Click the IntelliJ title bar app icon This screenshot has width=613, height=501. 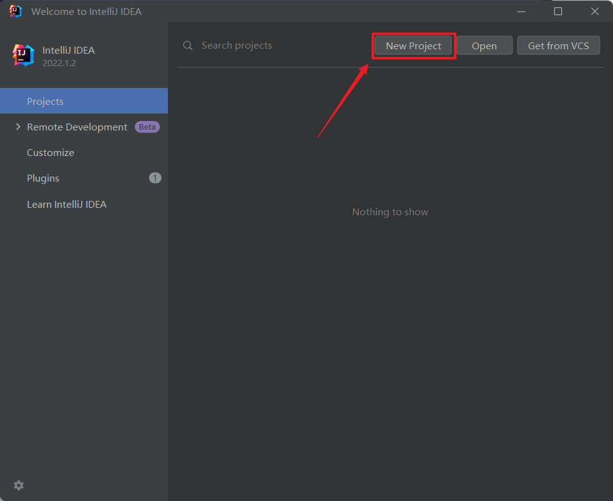coord(16,11)
